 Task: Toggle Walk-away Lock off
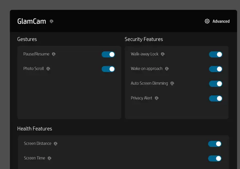click(x=216, y=55)
